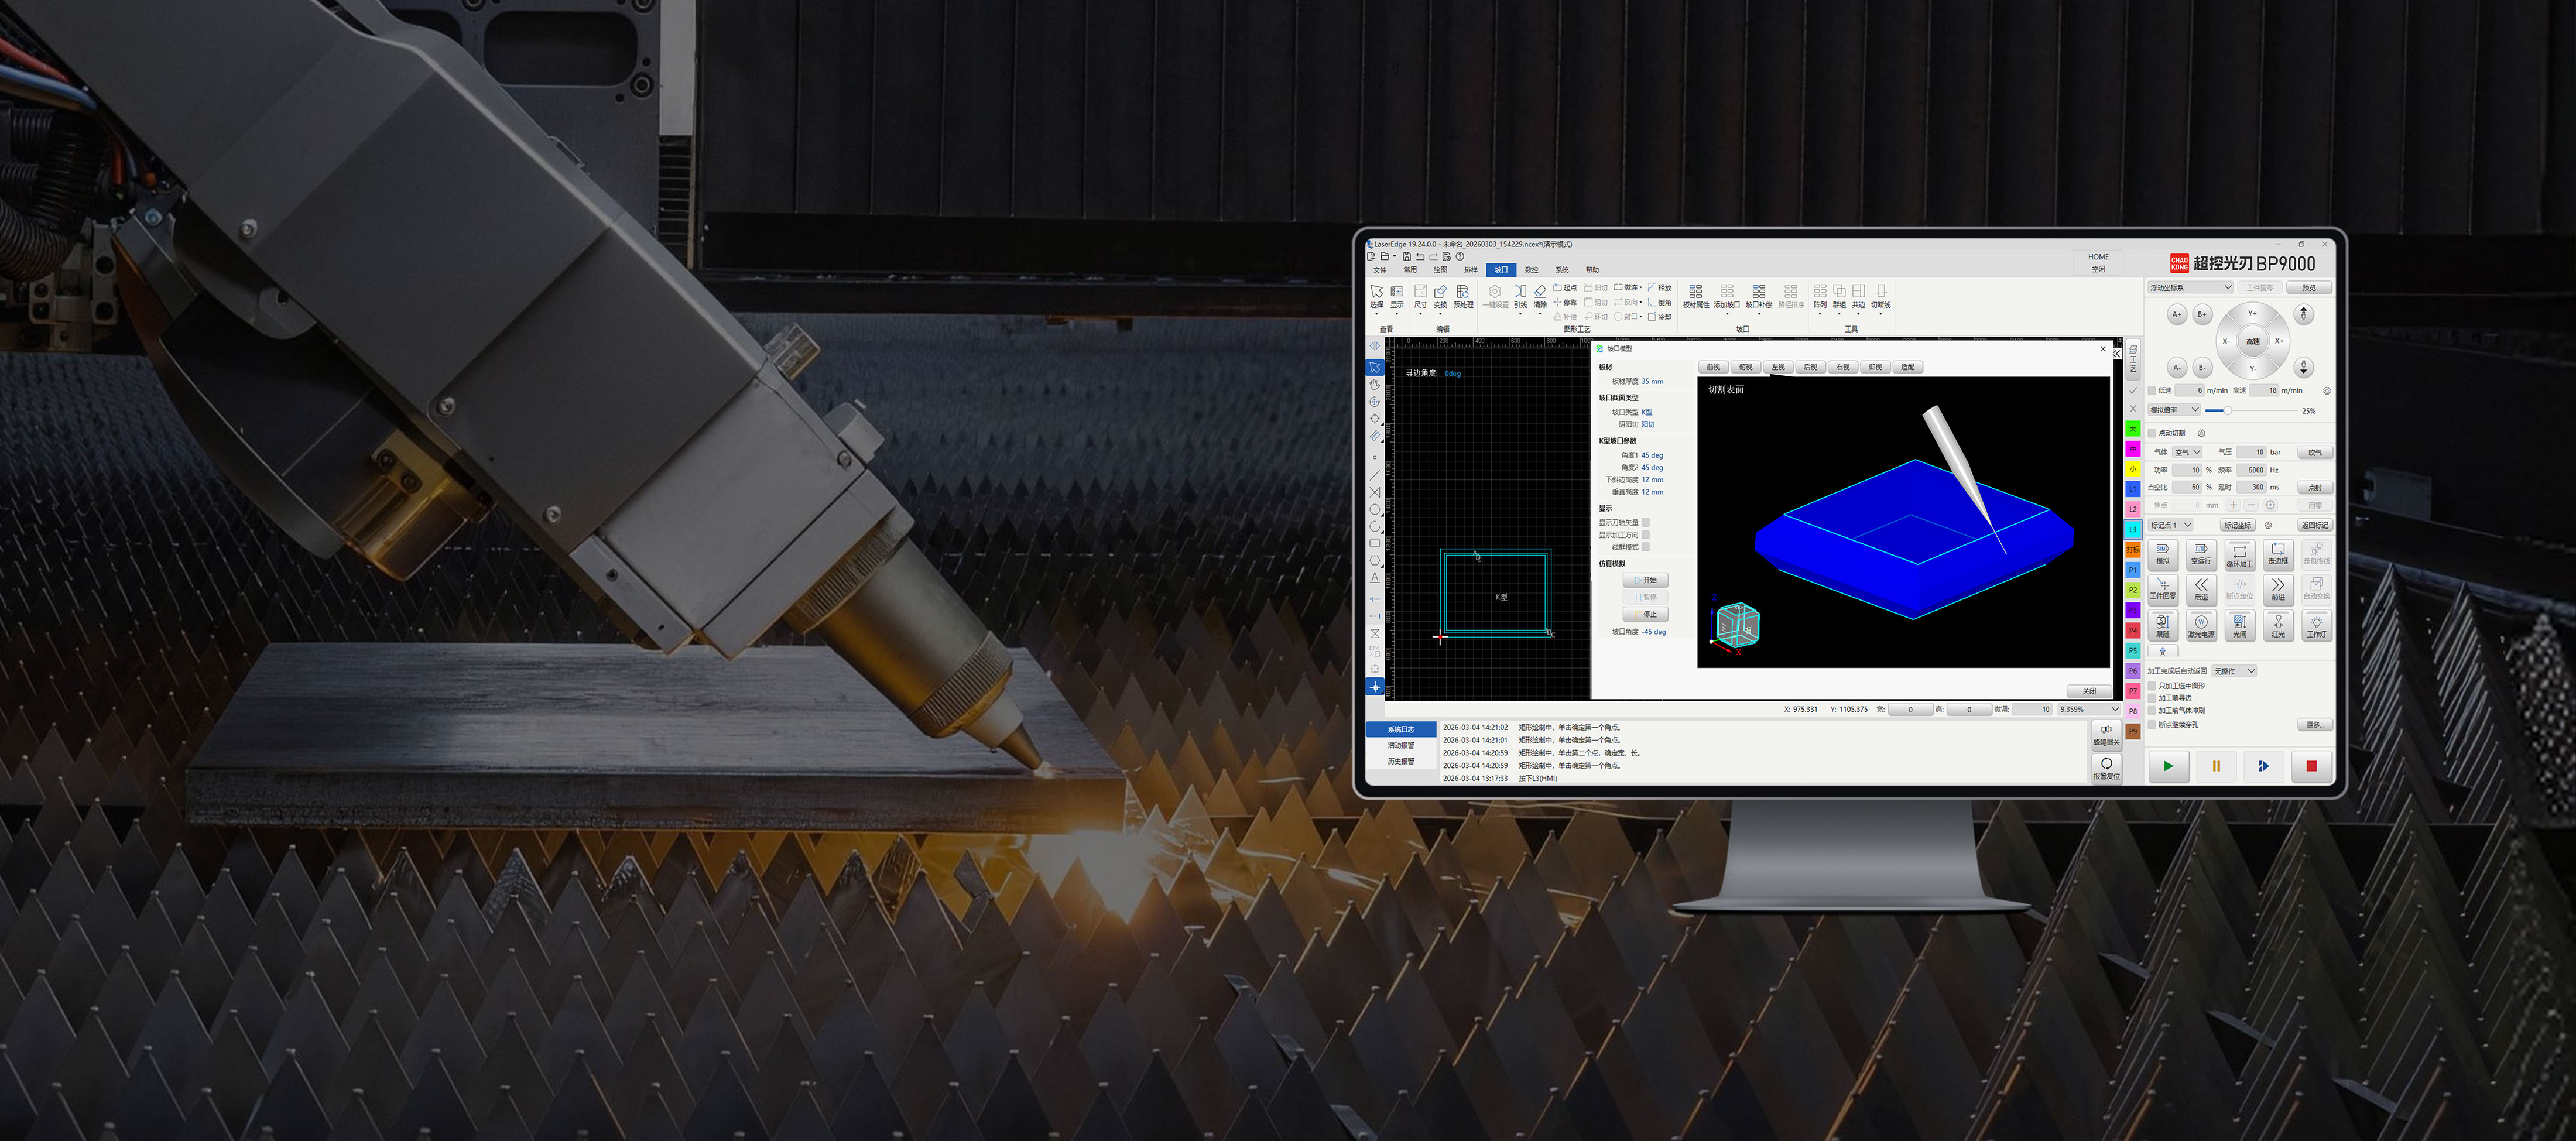Screen dimensions: 2576x1141
Task: Click the 激光电源 laser-power icon
Action: tap(2200, 625)
